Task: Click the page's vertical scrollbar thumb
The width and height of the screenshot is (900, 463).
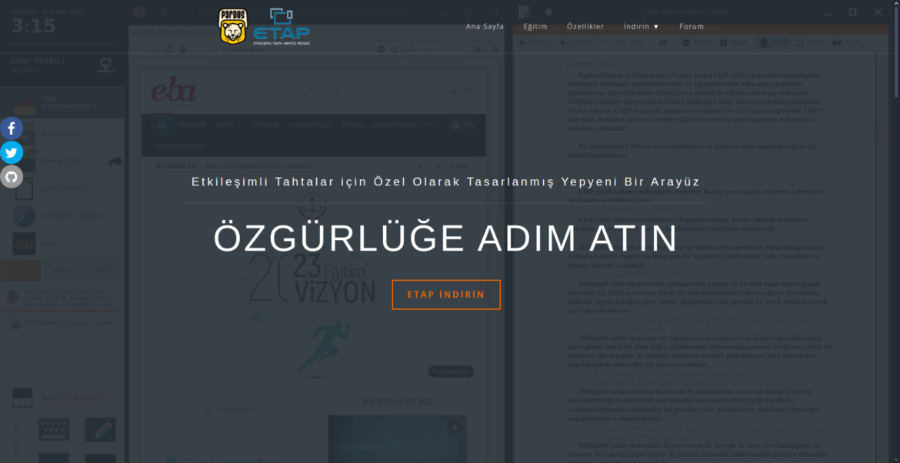Action: (x=896, y=51)
